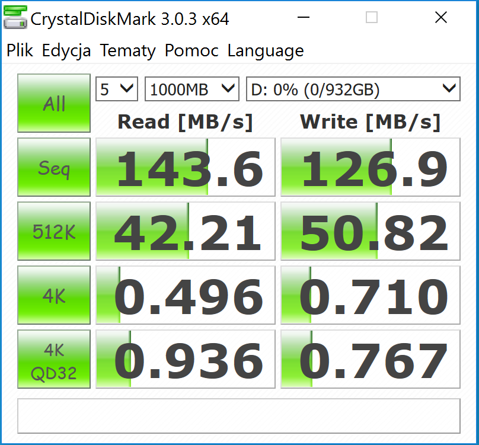Select the 4K QD32 read result 0.936
Viewport: 479px width, 445px height.
tap(186, 359)
